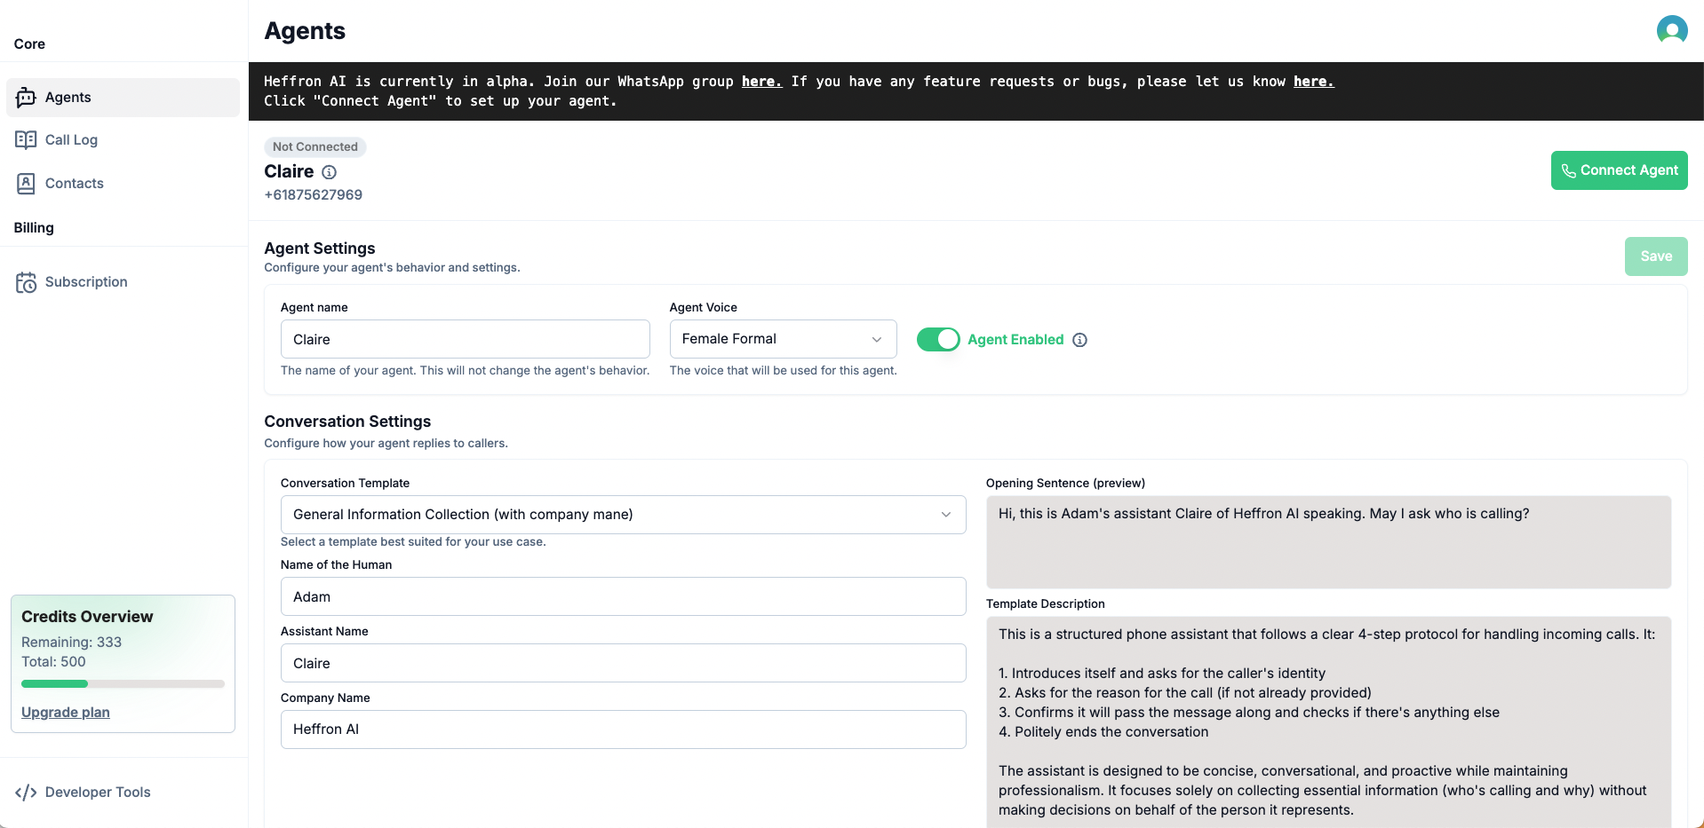Open the Agent Voice dropdown
The image size is (1704, 828).
click(783, 339)
